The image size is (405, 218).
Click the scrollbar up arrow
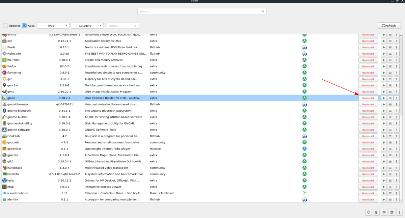[401, 35]
